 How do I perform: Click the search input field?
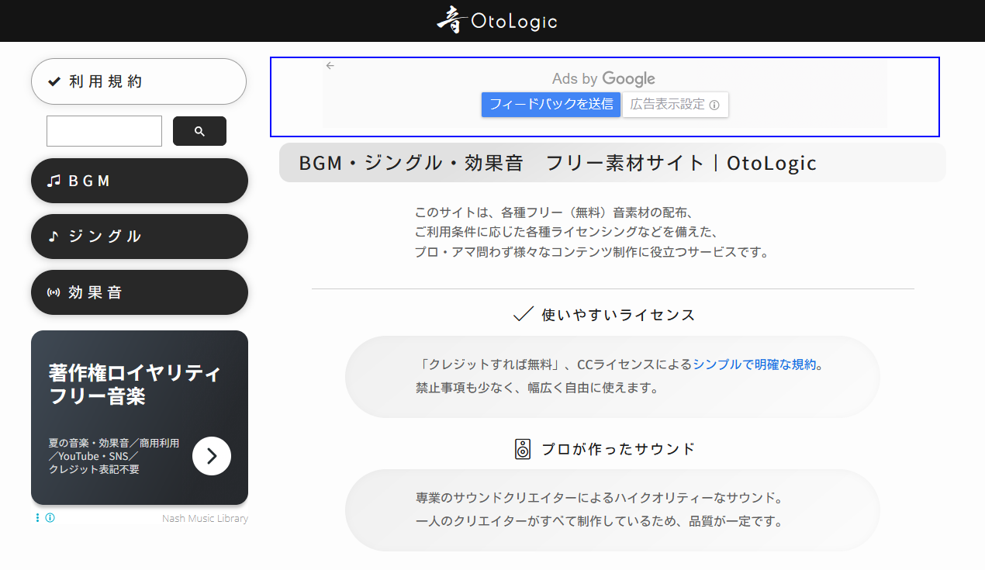[x=104, y=130]
